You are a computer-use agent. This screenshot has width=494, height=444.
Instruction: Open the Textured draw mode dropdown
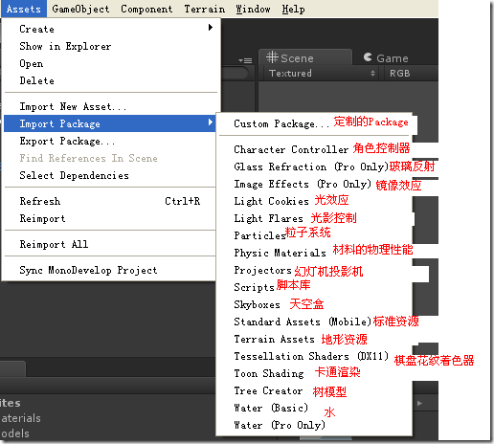click(322, 74)
